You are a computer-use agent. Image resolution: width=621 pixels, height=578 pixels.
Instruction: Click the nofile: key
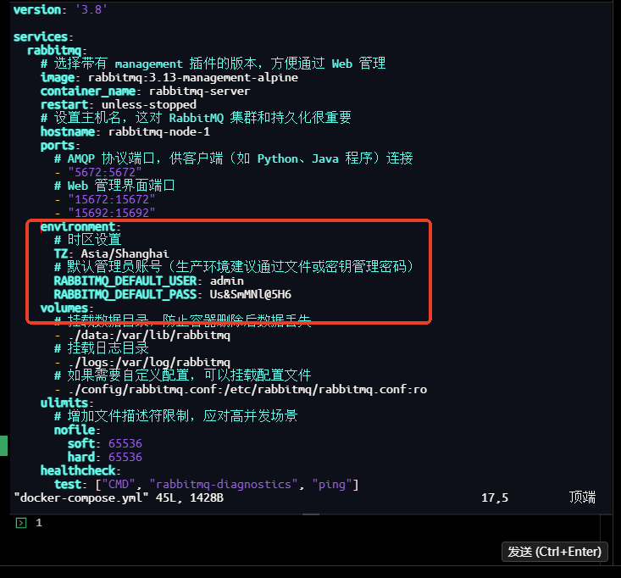pyautogui.click(x=77, y=430)
